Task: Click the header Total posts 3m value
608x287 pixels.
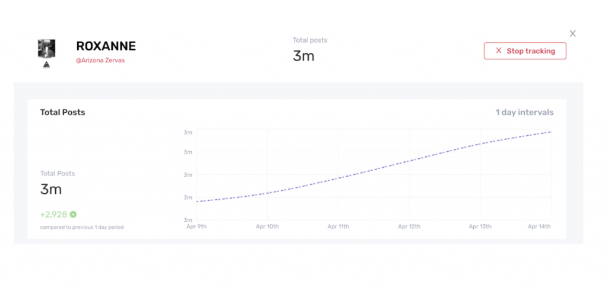Action: 303,56
